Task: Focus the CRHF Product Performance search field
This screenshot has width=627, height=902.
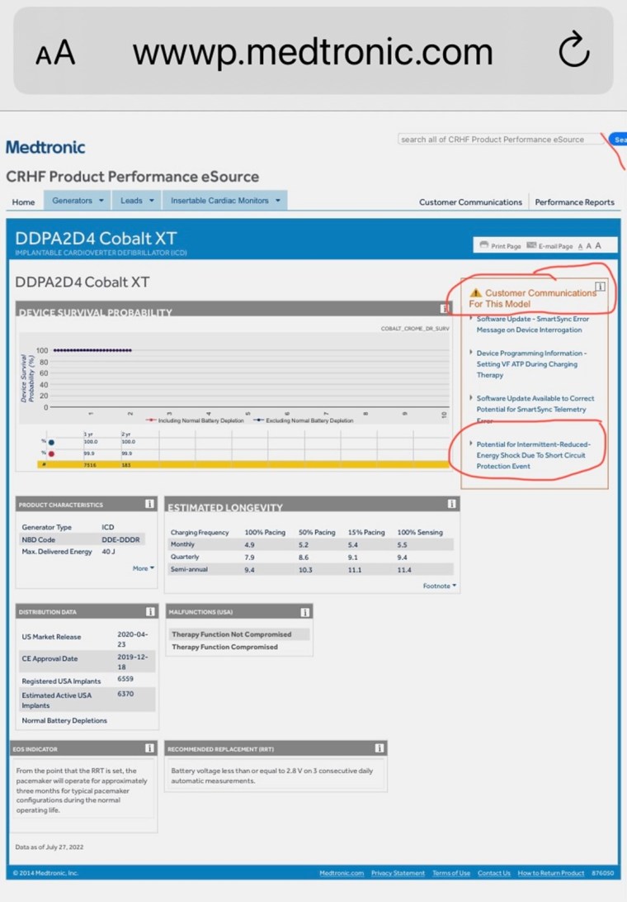Action: 499,140
